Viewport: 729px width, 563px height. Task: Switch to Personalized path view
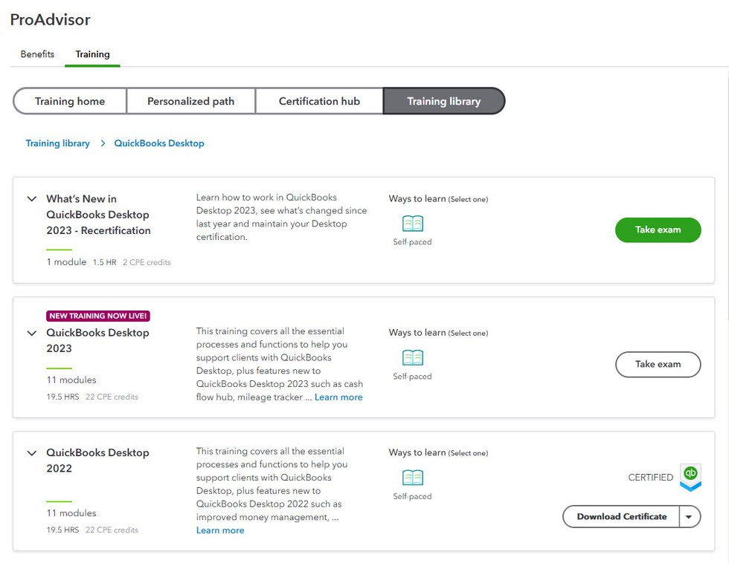tap(190, 101)
